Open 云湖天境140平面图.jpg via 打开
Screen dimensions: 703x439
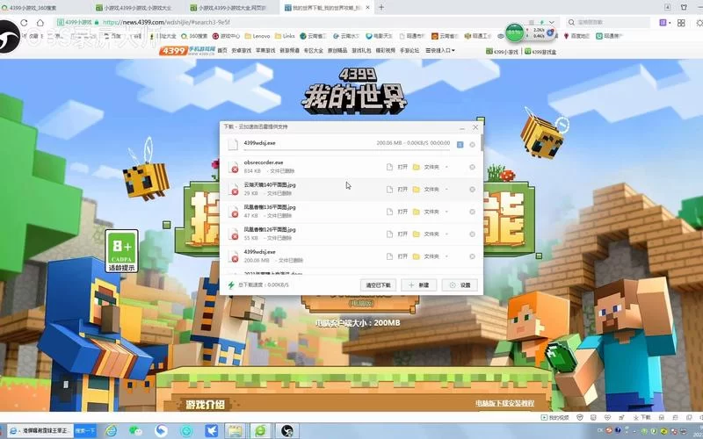(397, 189)
